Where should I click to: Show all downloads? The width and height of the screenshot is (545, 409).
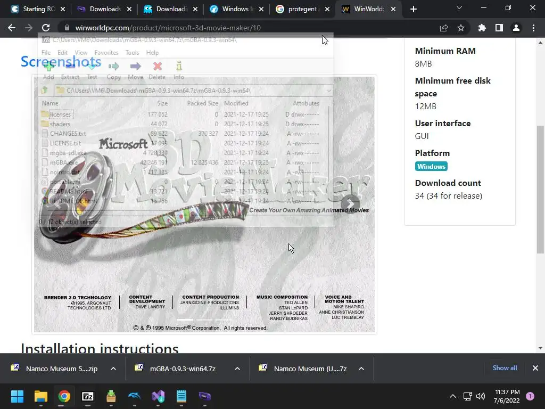(x=505, y=368)
